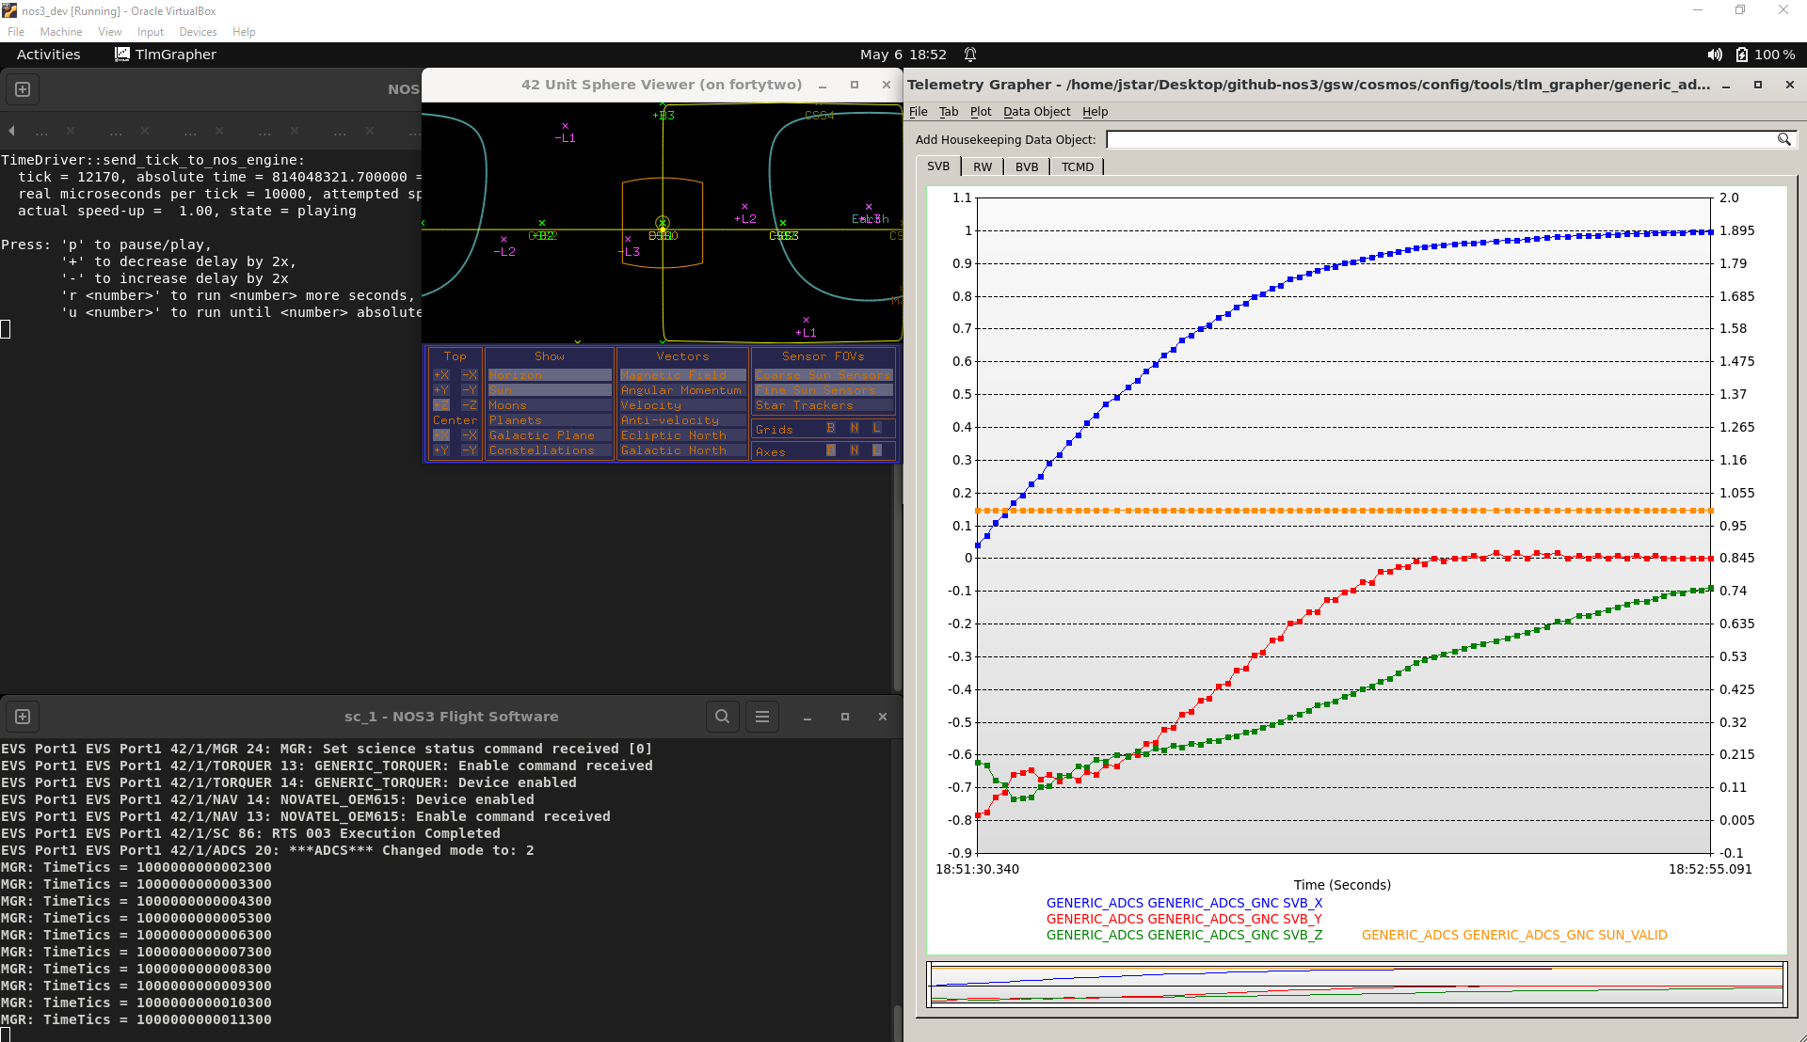Open the Plot menu in Telemetry Grapher
Screen dimensions: 1807x1042
[x=980, y=111]
